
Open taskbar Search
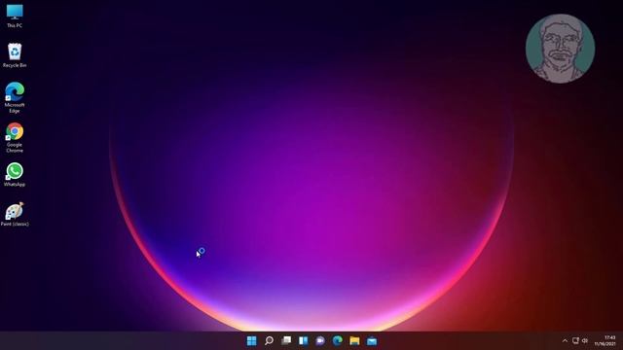269,340
